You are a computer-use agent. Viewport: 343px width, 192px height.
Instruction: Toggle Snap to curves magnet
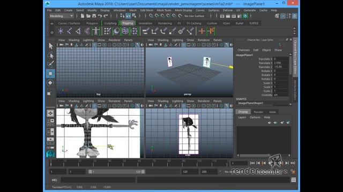(x=157, y=16)
